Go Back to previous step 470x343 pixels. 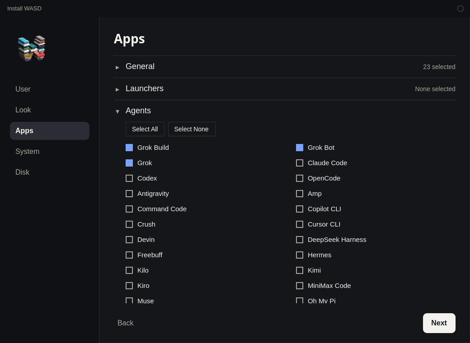point(125,323)
